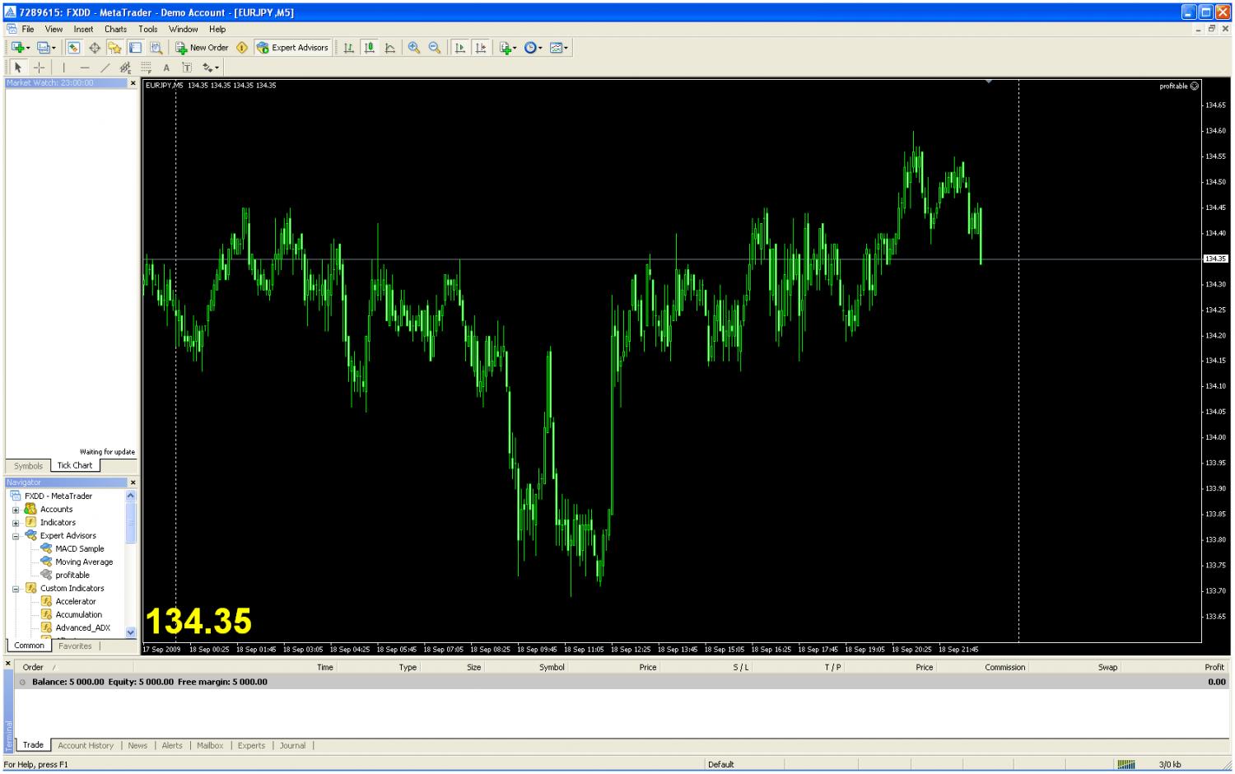The width and height of the screenshot is (1235, 774).
Task: Open the Periods clock dropdown
Action: pyautogui.click(x=534, y=48)
